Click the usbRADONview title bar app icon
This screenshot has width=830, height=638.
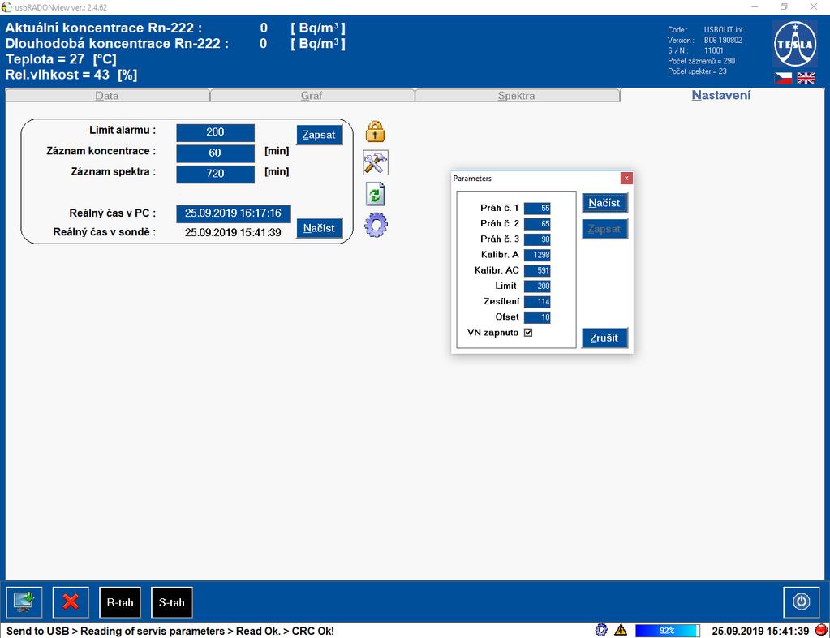pyautogui.click(x=6, y=7)
